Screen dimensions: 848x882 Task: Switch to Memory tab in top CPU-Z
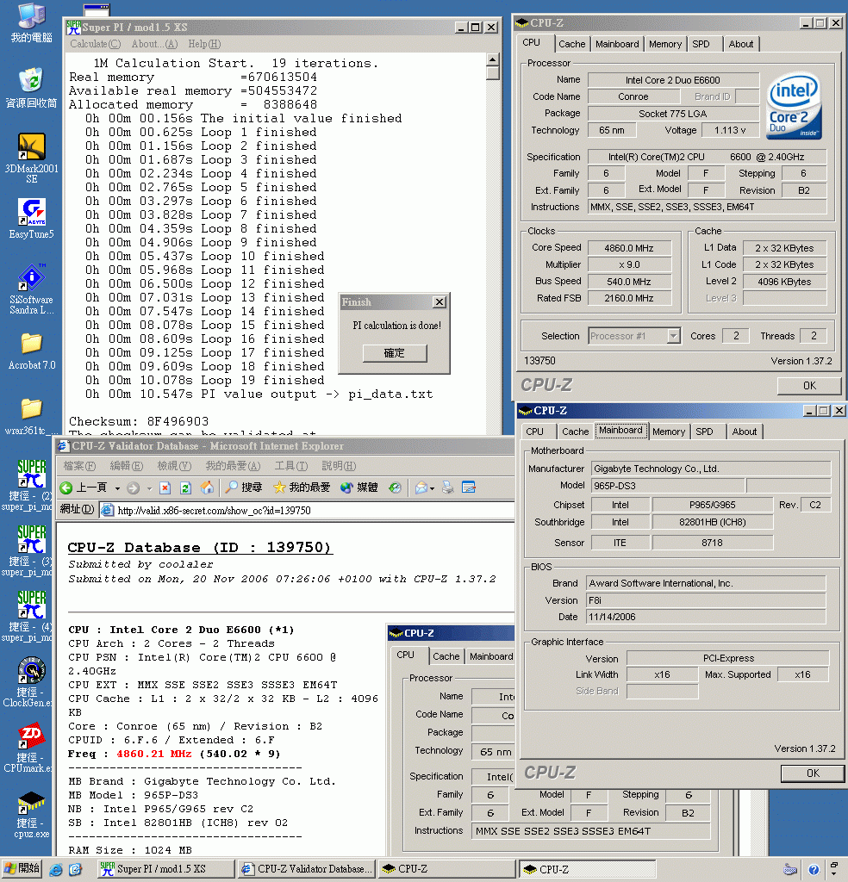(x=665, y=44)
